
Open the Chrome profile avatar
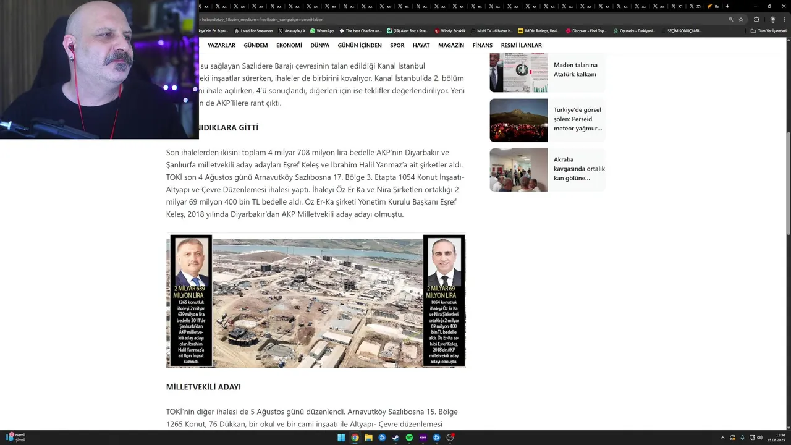772,19
